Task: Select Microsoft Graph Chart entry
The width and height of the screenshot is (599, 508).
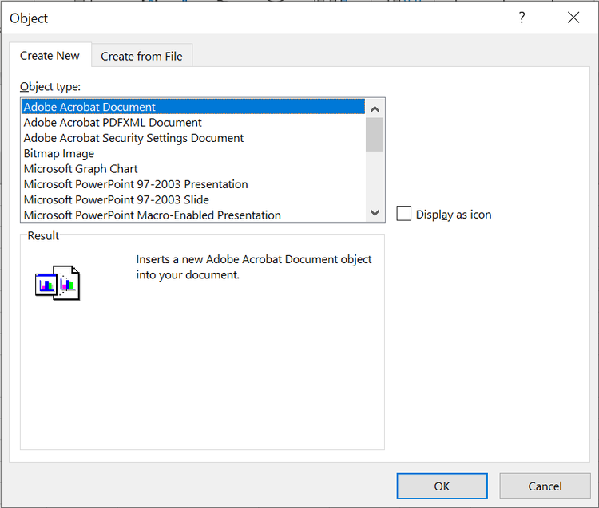Action: (x=81, y=169)
